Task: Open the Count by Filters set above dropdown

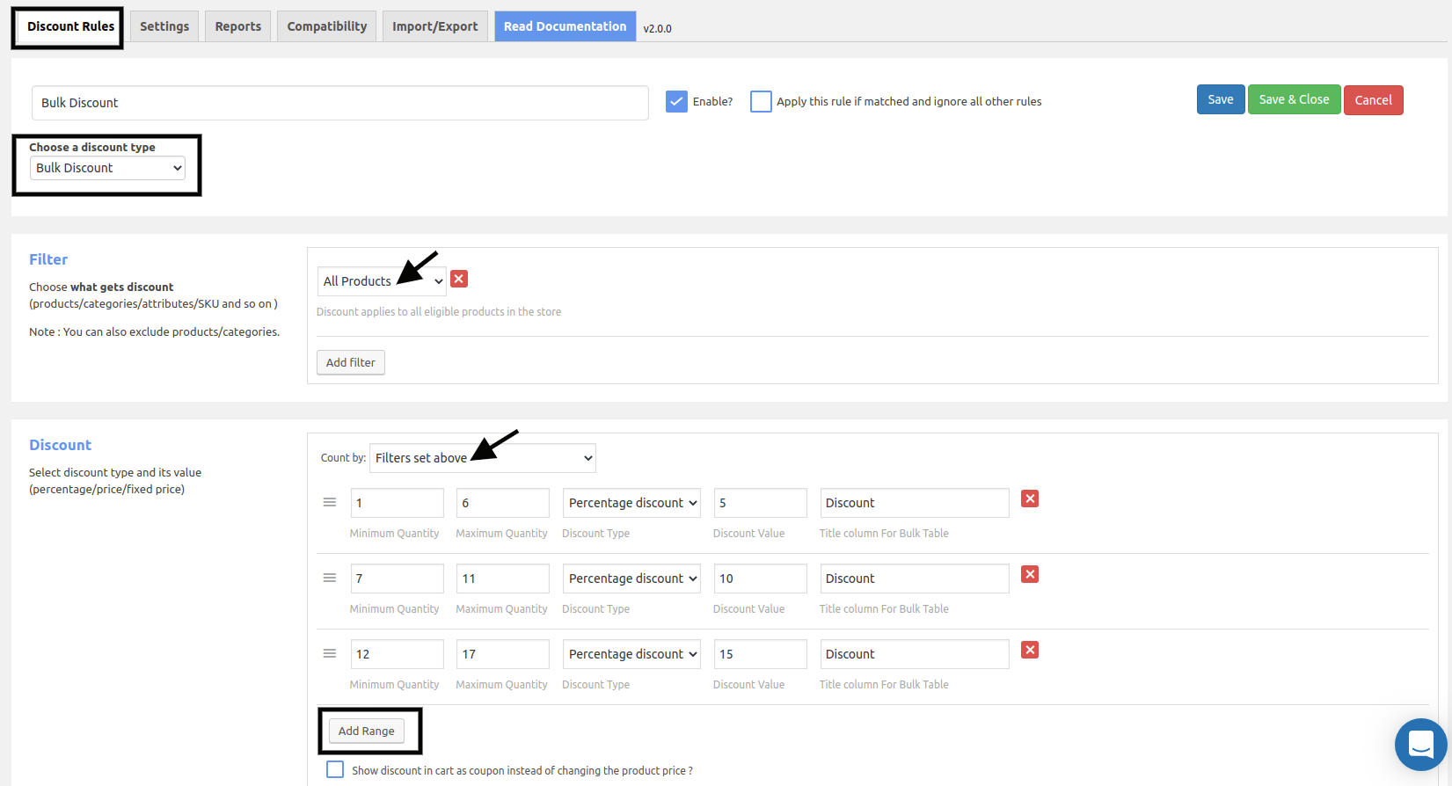Action: [x=483, y=458]
